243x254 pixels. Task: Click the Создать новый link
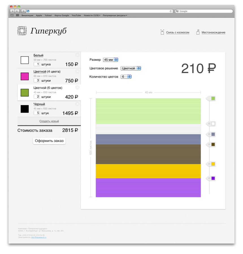click(x=49, y=121)
